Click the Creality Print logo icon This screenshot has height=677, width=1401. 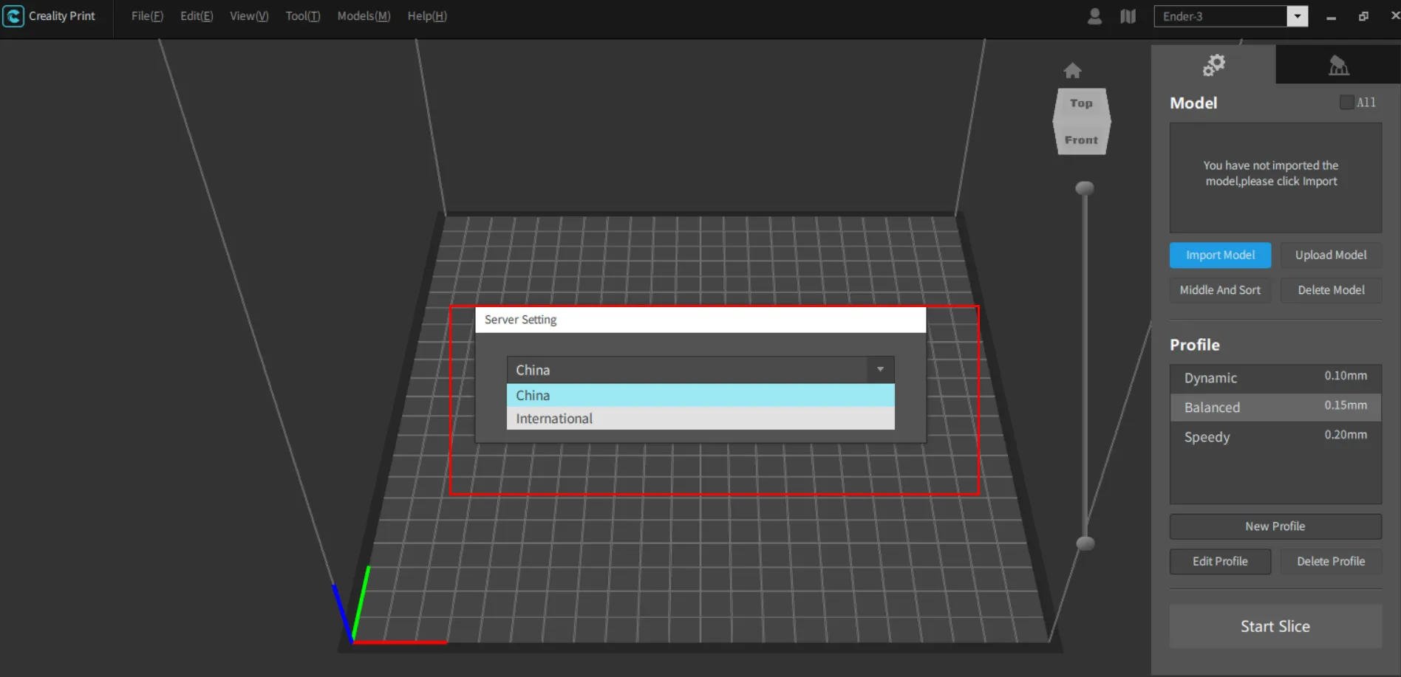[x=13, y=16]
